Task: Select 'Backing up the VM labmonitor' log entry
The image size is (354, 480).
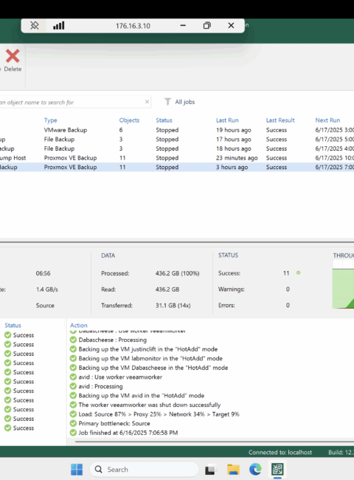Action: pyautogui.click(x=150, y=358)
